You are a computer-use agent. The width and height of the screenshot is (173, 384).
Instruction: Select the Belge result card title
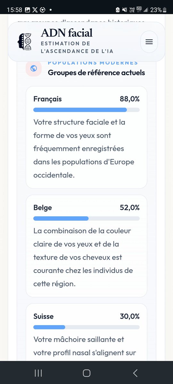tap(43, 208)
